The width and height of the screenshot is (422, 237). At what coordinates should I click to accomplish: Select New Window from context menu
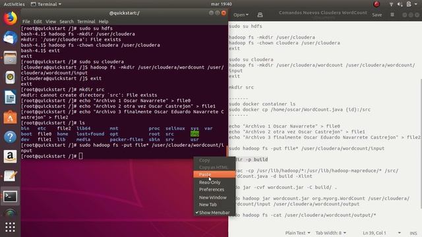(214, 197)
